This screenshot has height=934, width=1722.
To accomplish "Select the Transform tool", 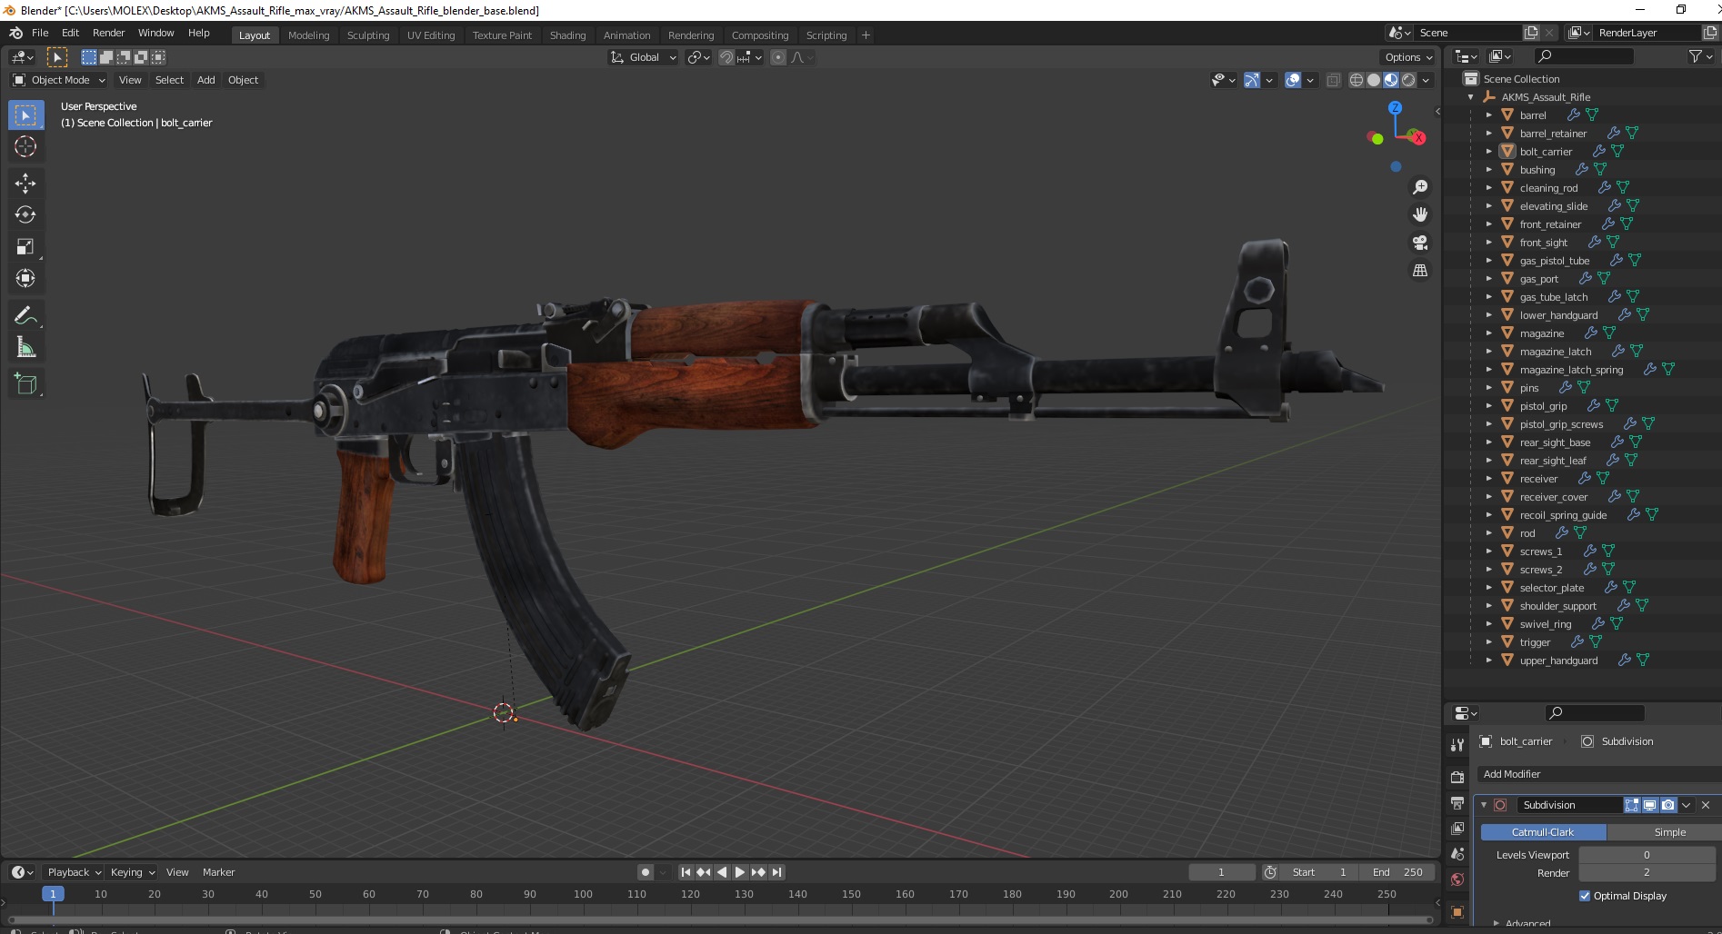I will [25, 278].
